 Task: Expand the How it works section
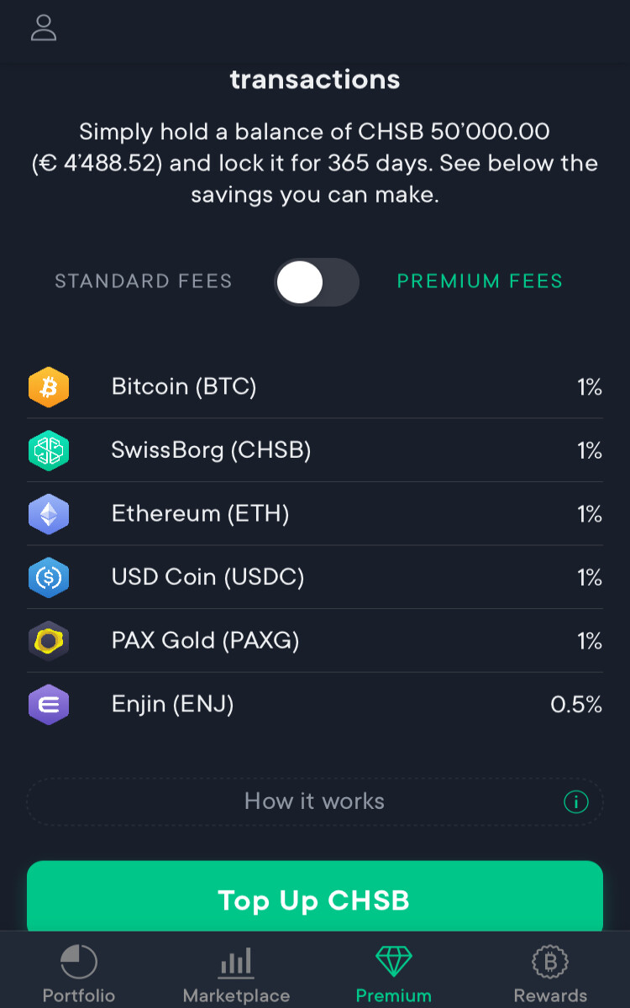pos(315,801)
